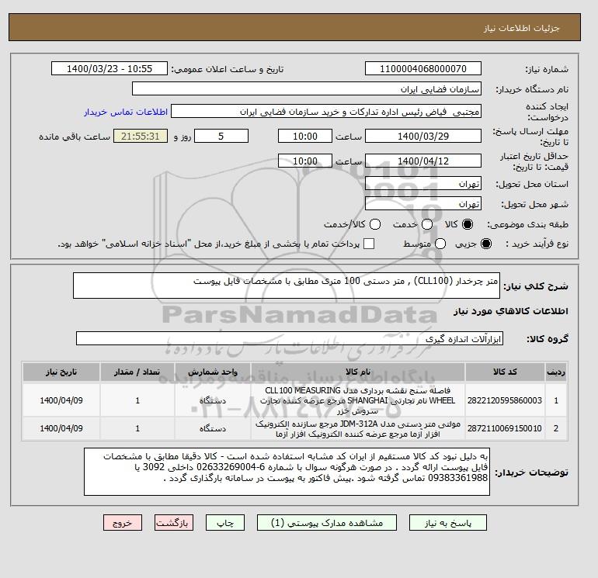The height and width of the screenshot is (578, 598).
Task: Click the delivery city field تهران
Action: point(423,204)
